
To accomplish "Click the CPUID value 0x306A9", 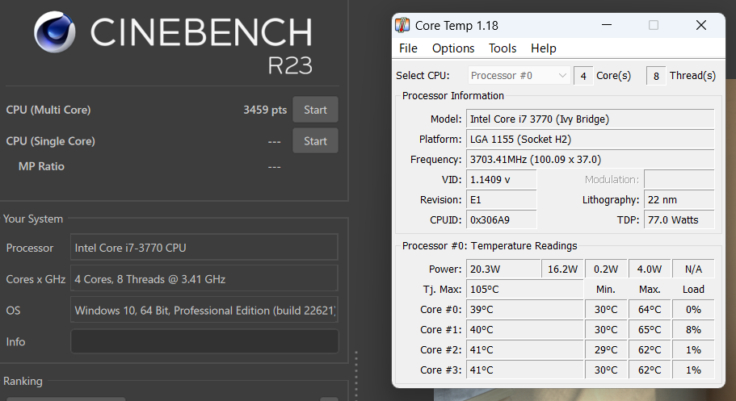I will (x=502, y=220).
